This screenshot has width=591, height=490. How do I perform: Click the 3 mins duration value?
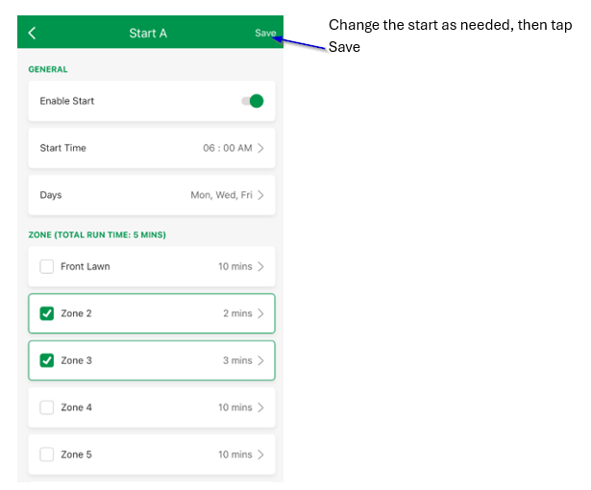[x=237, y=360]
